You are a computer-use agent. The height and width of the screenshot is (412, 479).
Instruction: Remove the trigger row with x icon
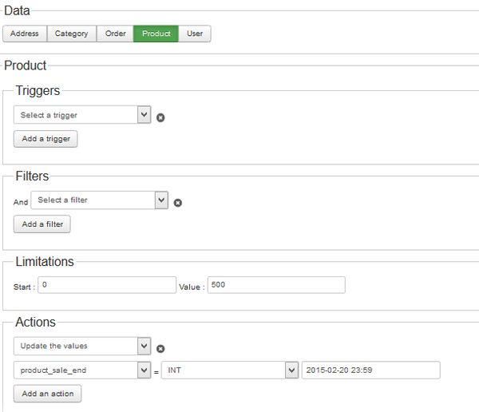pyautogui.click(x=160, y=117)
